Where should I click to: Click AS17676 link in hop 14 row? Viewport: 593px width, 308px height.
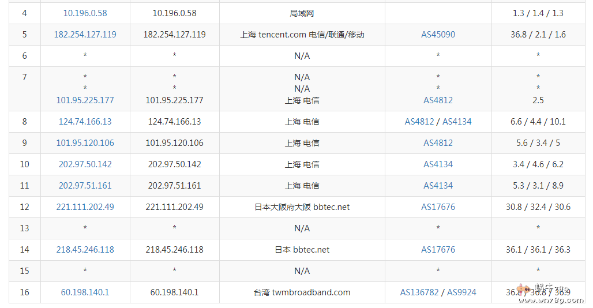tap(438, 249)
